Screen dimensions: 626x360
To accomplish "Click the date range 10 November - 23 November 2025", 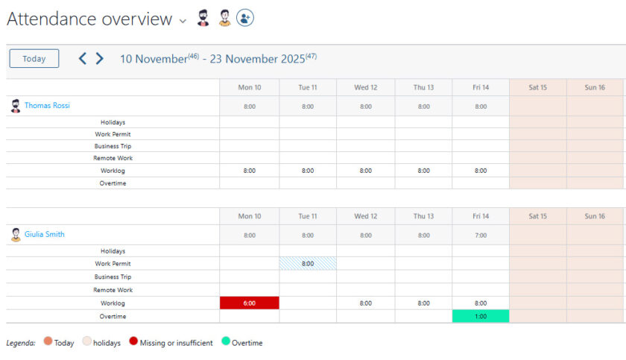I will pyautogui.click(x=218, y=58).
